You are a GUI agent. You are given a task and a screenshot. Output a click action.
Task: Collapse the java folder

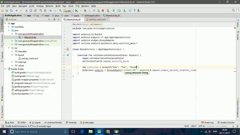[x=9, y=30]
